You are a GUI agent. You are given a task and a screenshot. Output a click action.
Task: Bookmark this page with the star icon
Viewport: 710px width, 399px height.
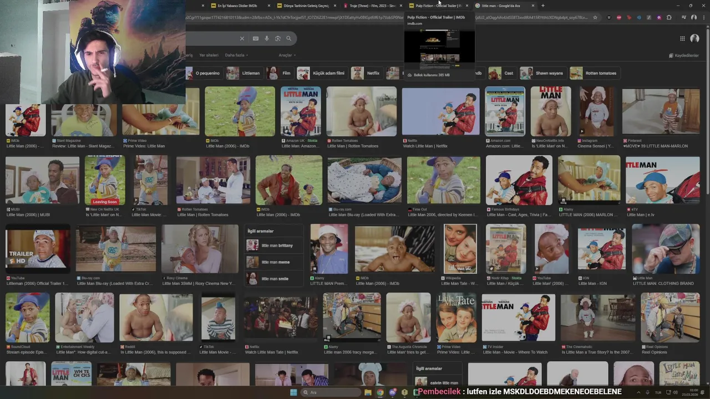pos(595,17)
